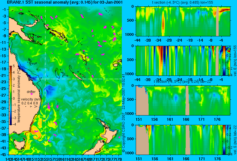237x161 pixels.
Task: Click the temperature section plot at lat=-22
Action: [x=183, y=100]
